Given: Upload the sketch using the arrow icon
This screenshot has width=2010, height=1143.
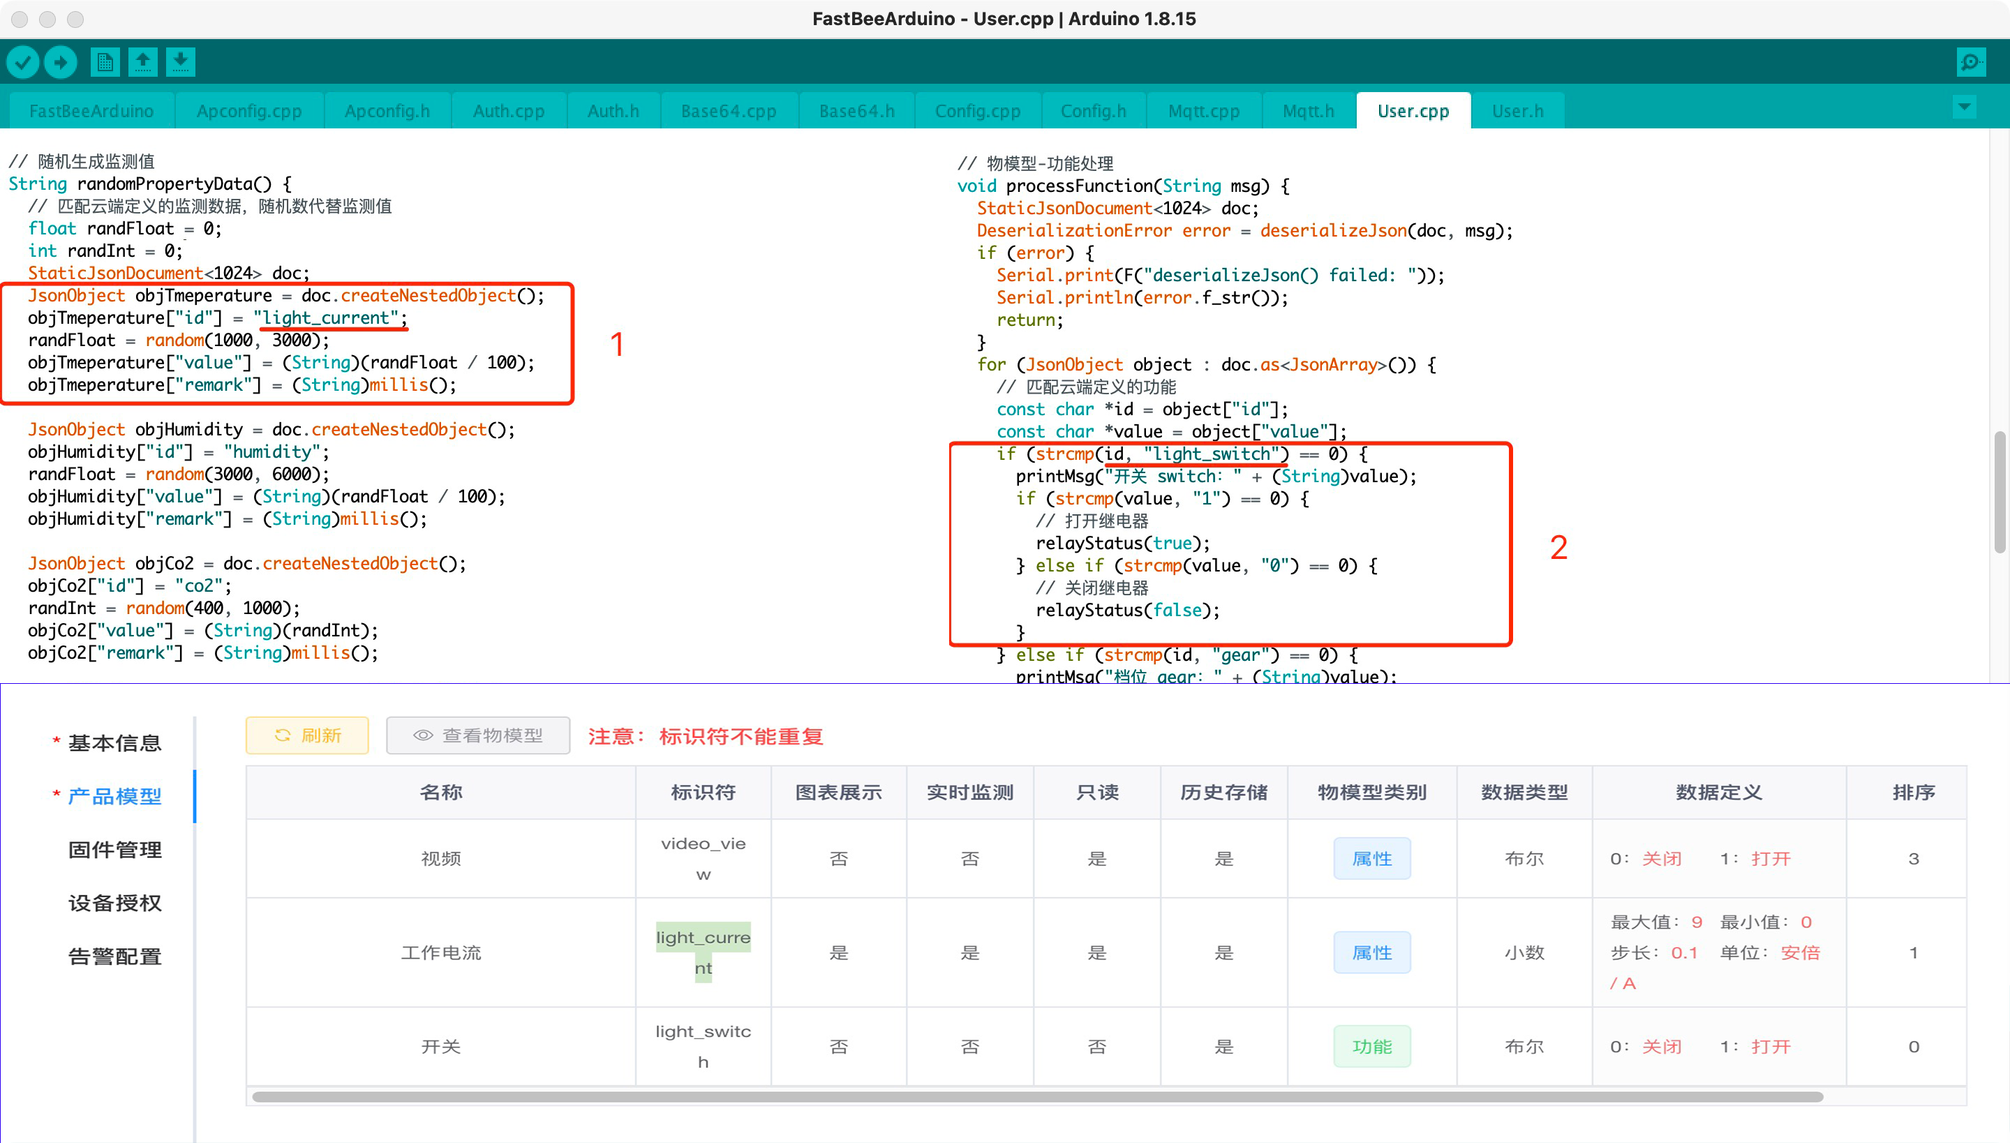Looking at the screenshot, I should (61, 61).
